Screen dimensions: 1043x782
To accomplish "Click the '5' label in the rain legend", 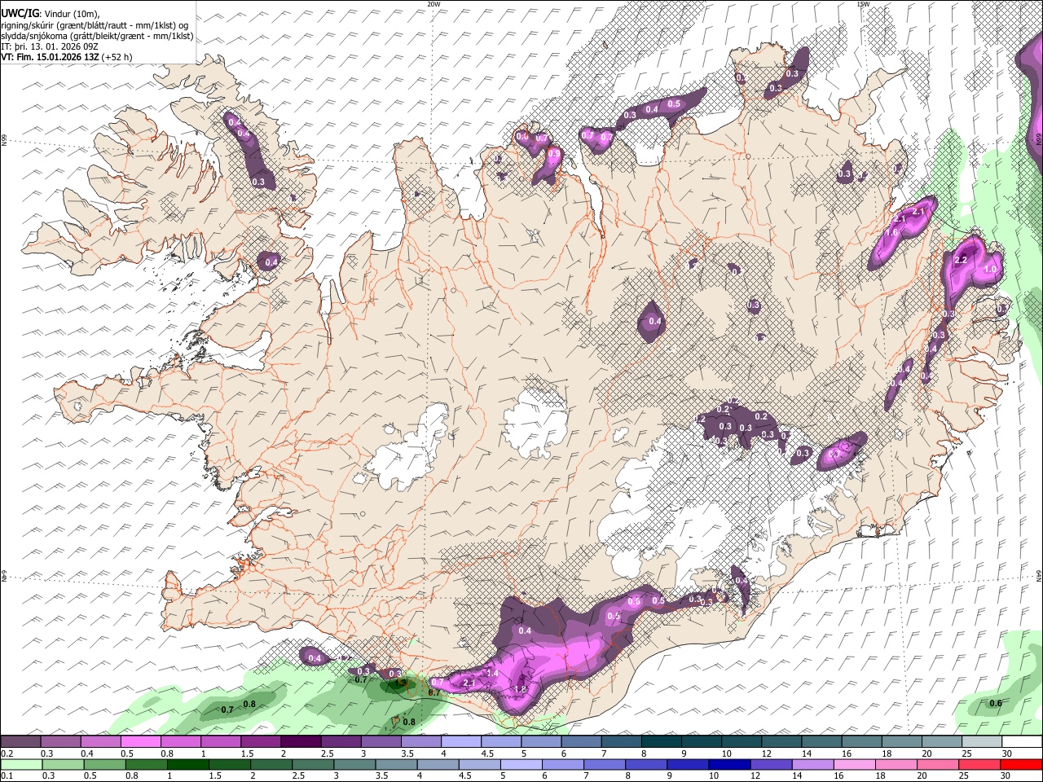I will pyautogui.click(x=503, y=775).
